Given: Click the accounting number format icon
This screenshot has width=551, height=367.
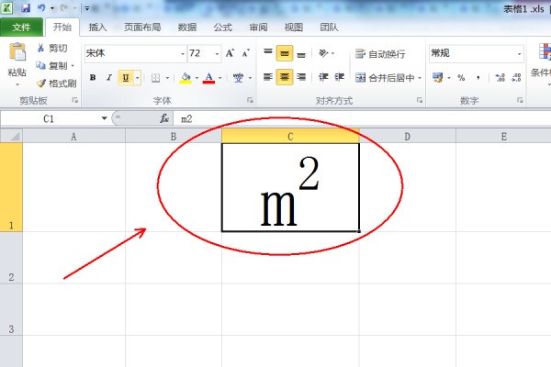Looking at the screenshot, I should [x=437, y=78].
